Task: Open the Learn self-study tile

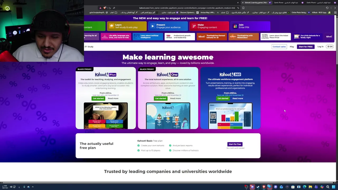Action: [x=127, y=26]
